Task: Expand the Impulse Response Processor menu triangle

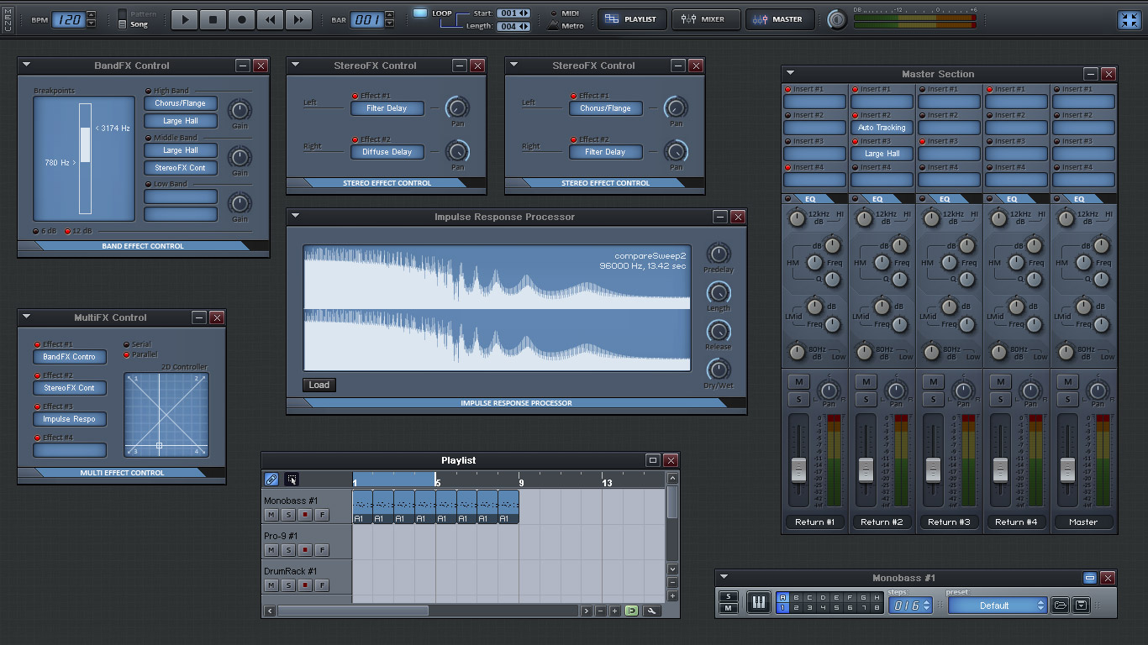Action: 295,217
